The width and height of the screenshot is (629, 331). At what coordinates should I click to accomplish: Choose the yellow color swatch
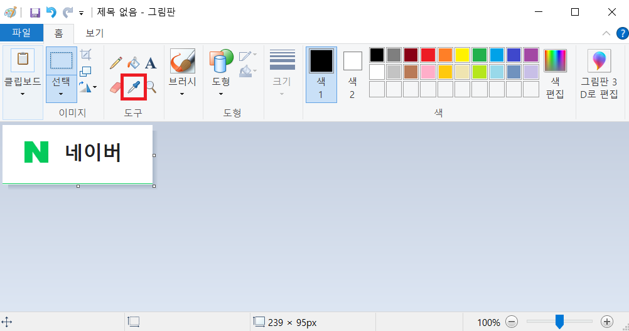tap(462, 55)
